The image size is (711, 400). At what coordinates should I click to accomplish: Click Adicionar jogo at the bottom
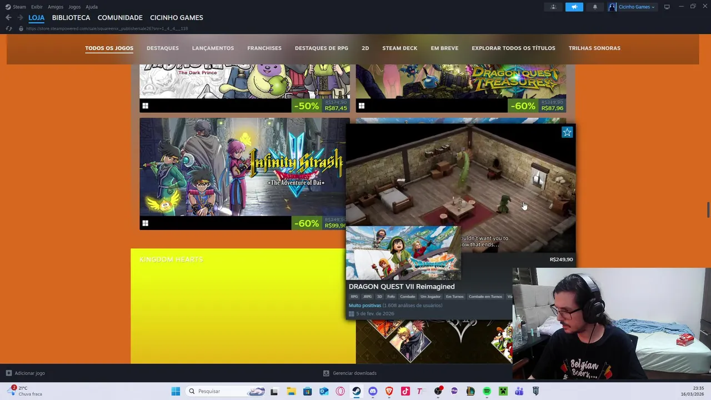(x=25, y=373)
